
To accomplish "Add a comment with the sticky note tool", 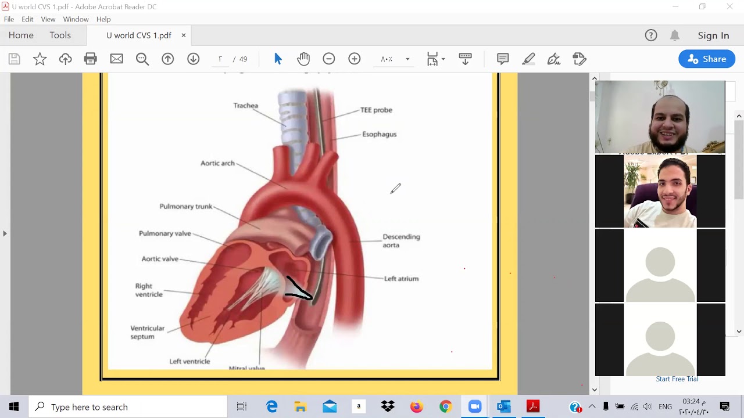I will (503, 59).
